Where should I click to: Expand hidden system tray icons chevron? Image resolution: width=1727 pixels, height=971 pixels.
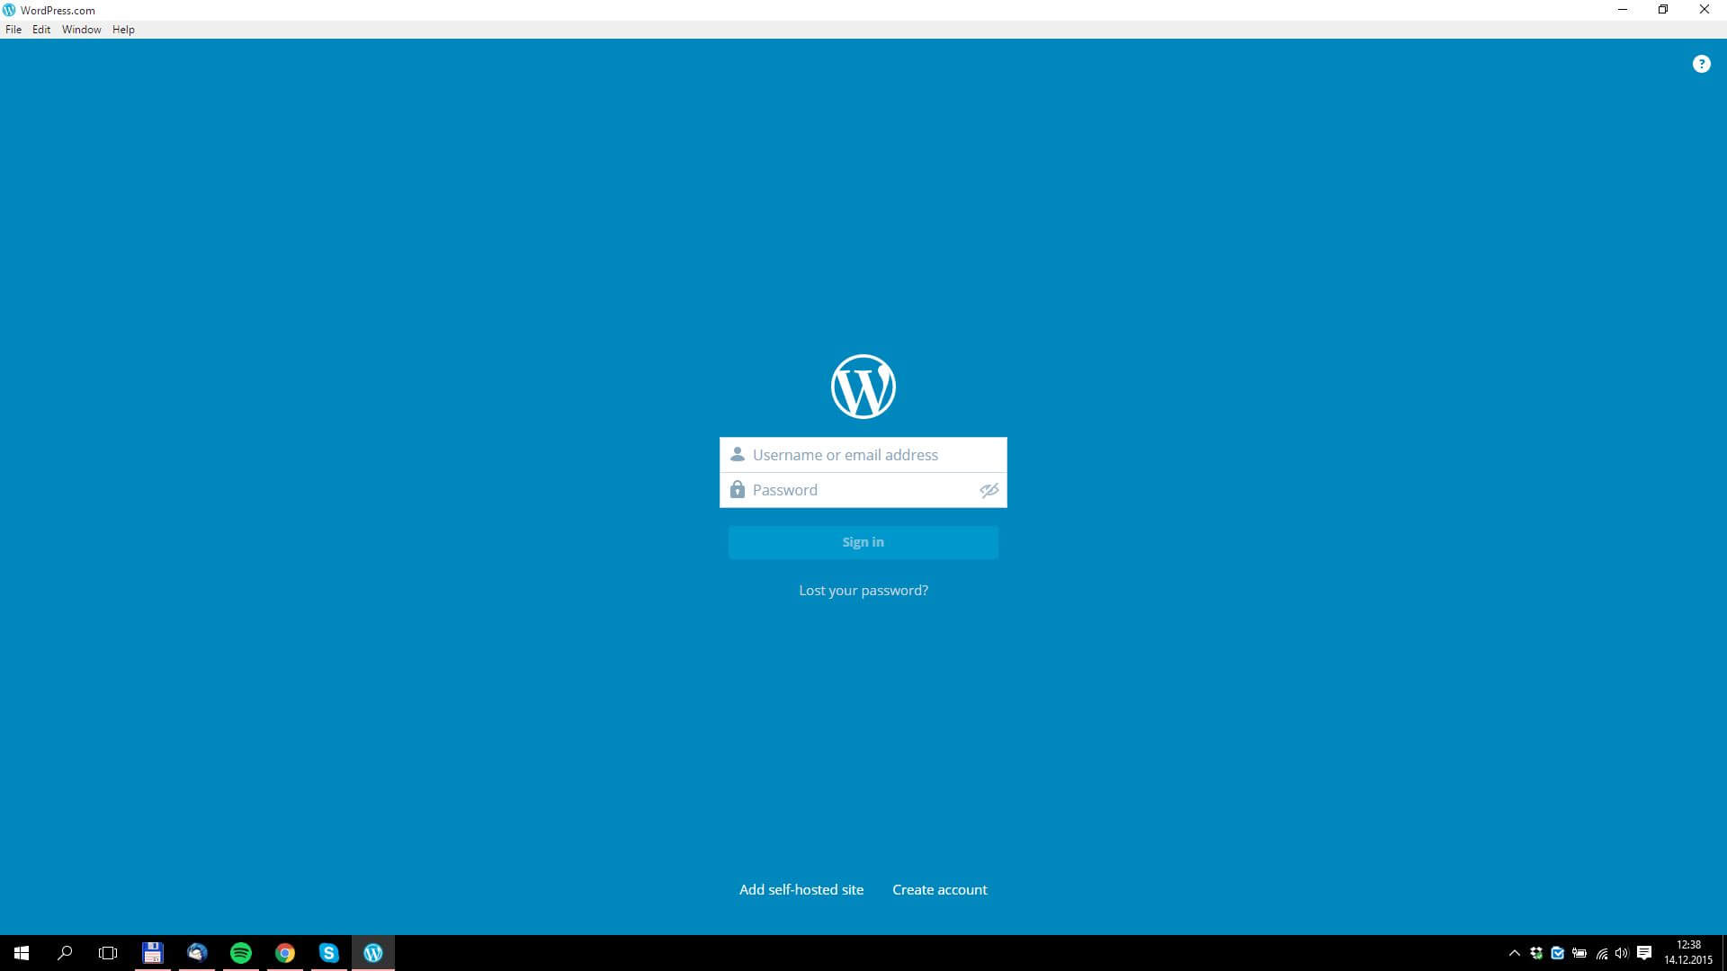click(x=1515, y=953)
